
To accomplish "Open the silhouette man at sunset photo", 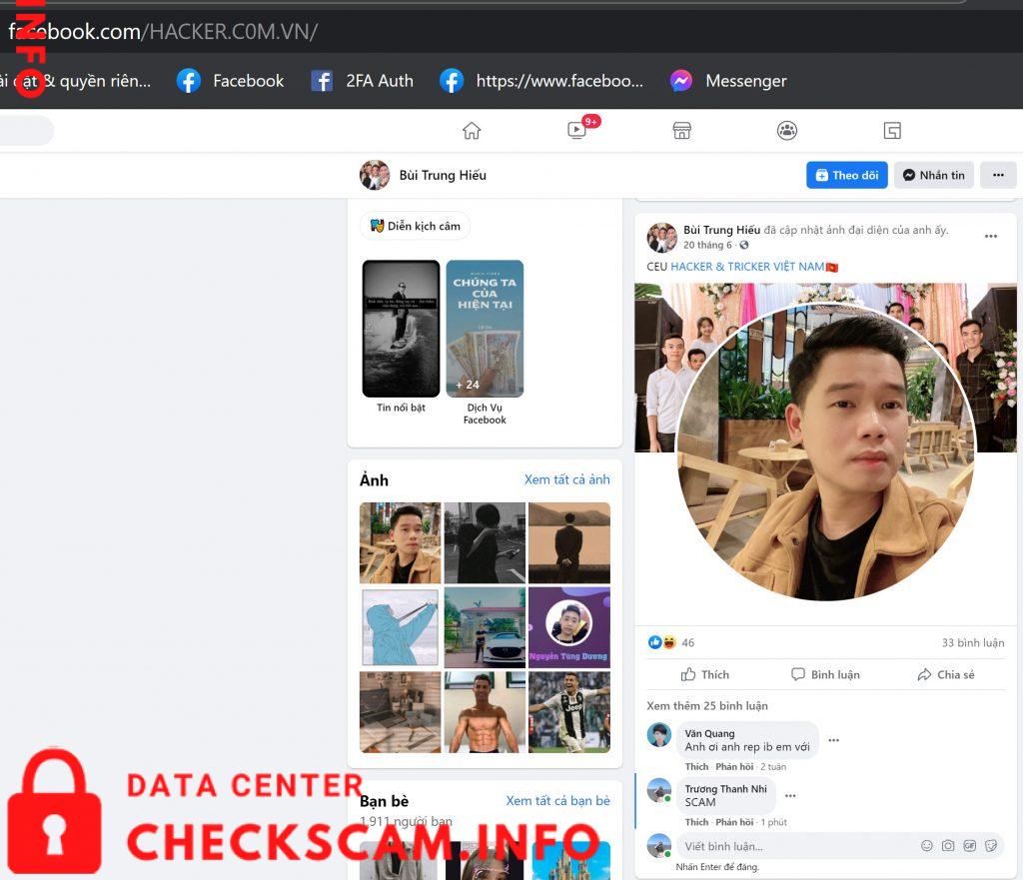I will pyautogui.click(x=569, y=542).
